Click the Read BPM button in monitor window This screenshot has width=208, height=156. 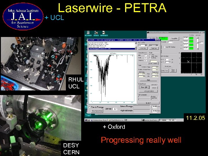(x=174, y=38)
